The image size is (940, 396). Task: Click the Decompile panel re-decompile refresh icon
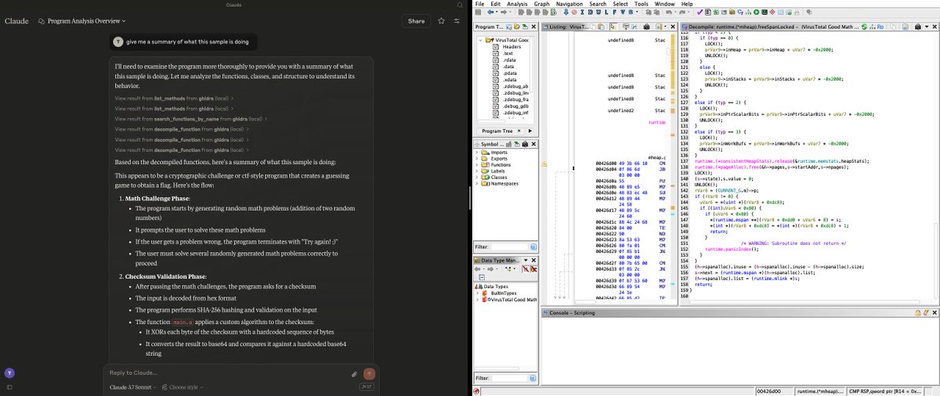point(864,27)
